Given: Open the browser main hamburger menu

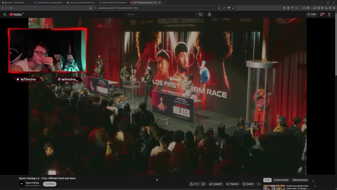Looking at the screenshot, I should 334,8.
